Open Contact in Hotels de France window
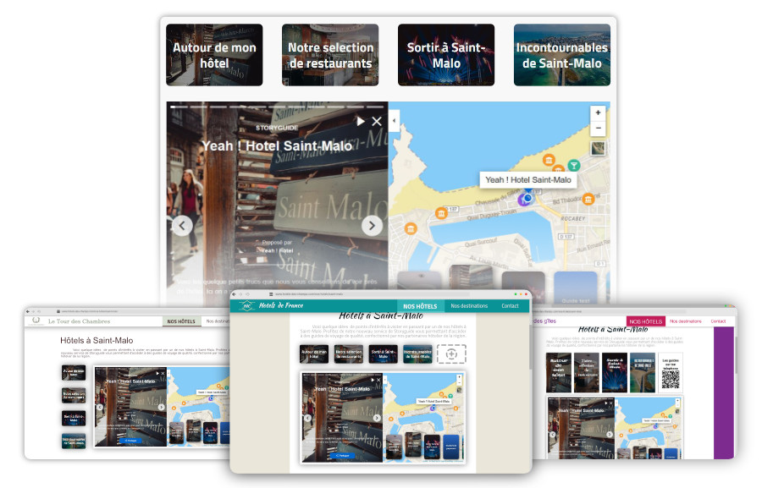 510,306
